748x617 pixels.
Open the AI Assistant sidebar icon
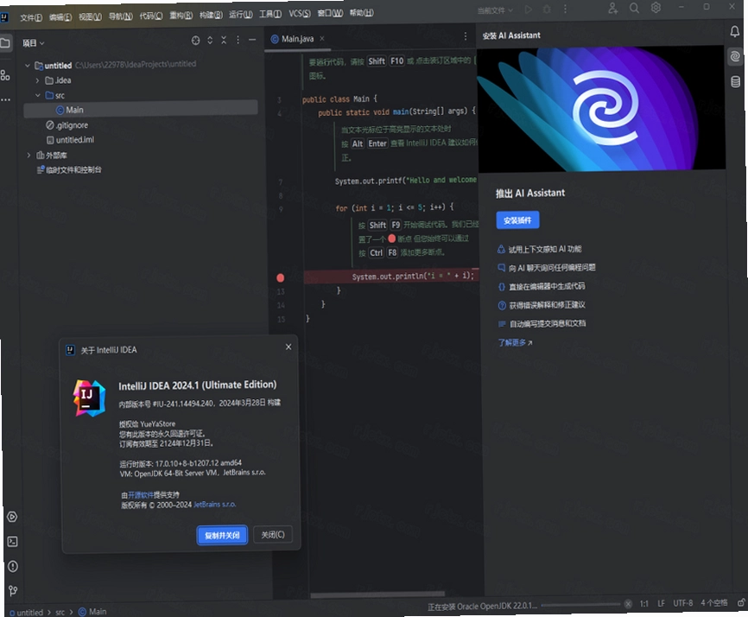(x=735, y=57)
